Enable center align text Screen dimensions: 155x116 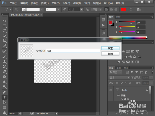[111, 10]
